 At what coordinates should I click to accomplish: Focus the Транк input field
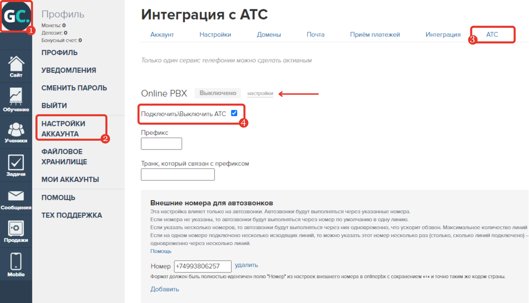pos(178,174)
